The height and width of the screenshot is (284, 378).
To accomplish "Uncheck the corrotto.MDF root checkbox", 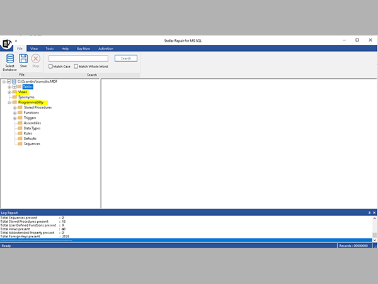I will [x=9, y=81].
